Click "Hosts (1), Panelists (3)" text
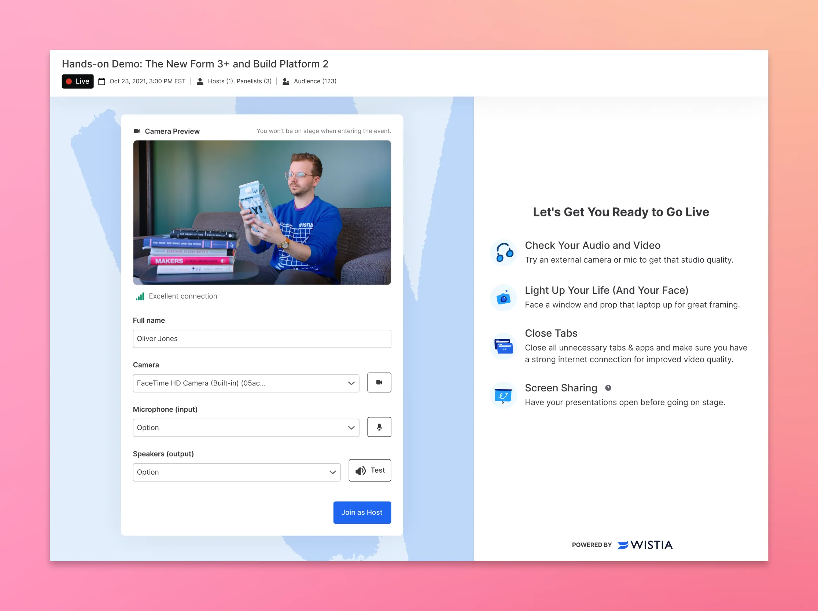The width and height of the screenshot is (818, 611). (240, 81)
